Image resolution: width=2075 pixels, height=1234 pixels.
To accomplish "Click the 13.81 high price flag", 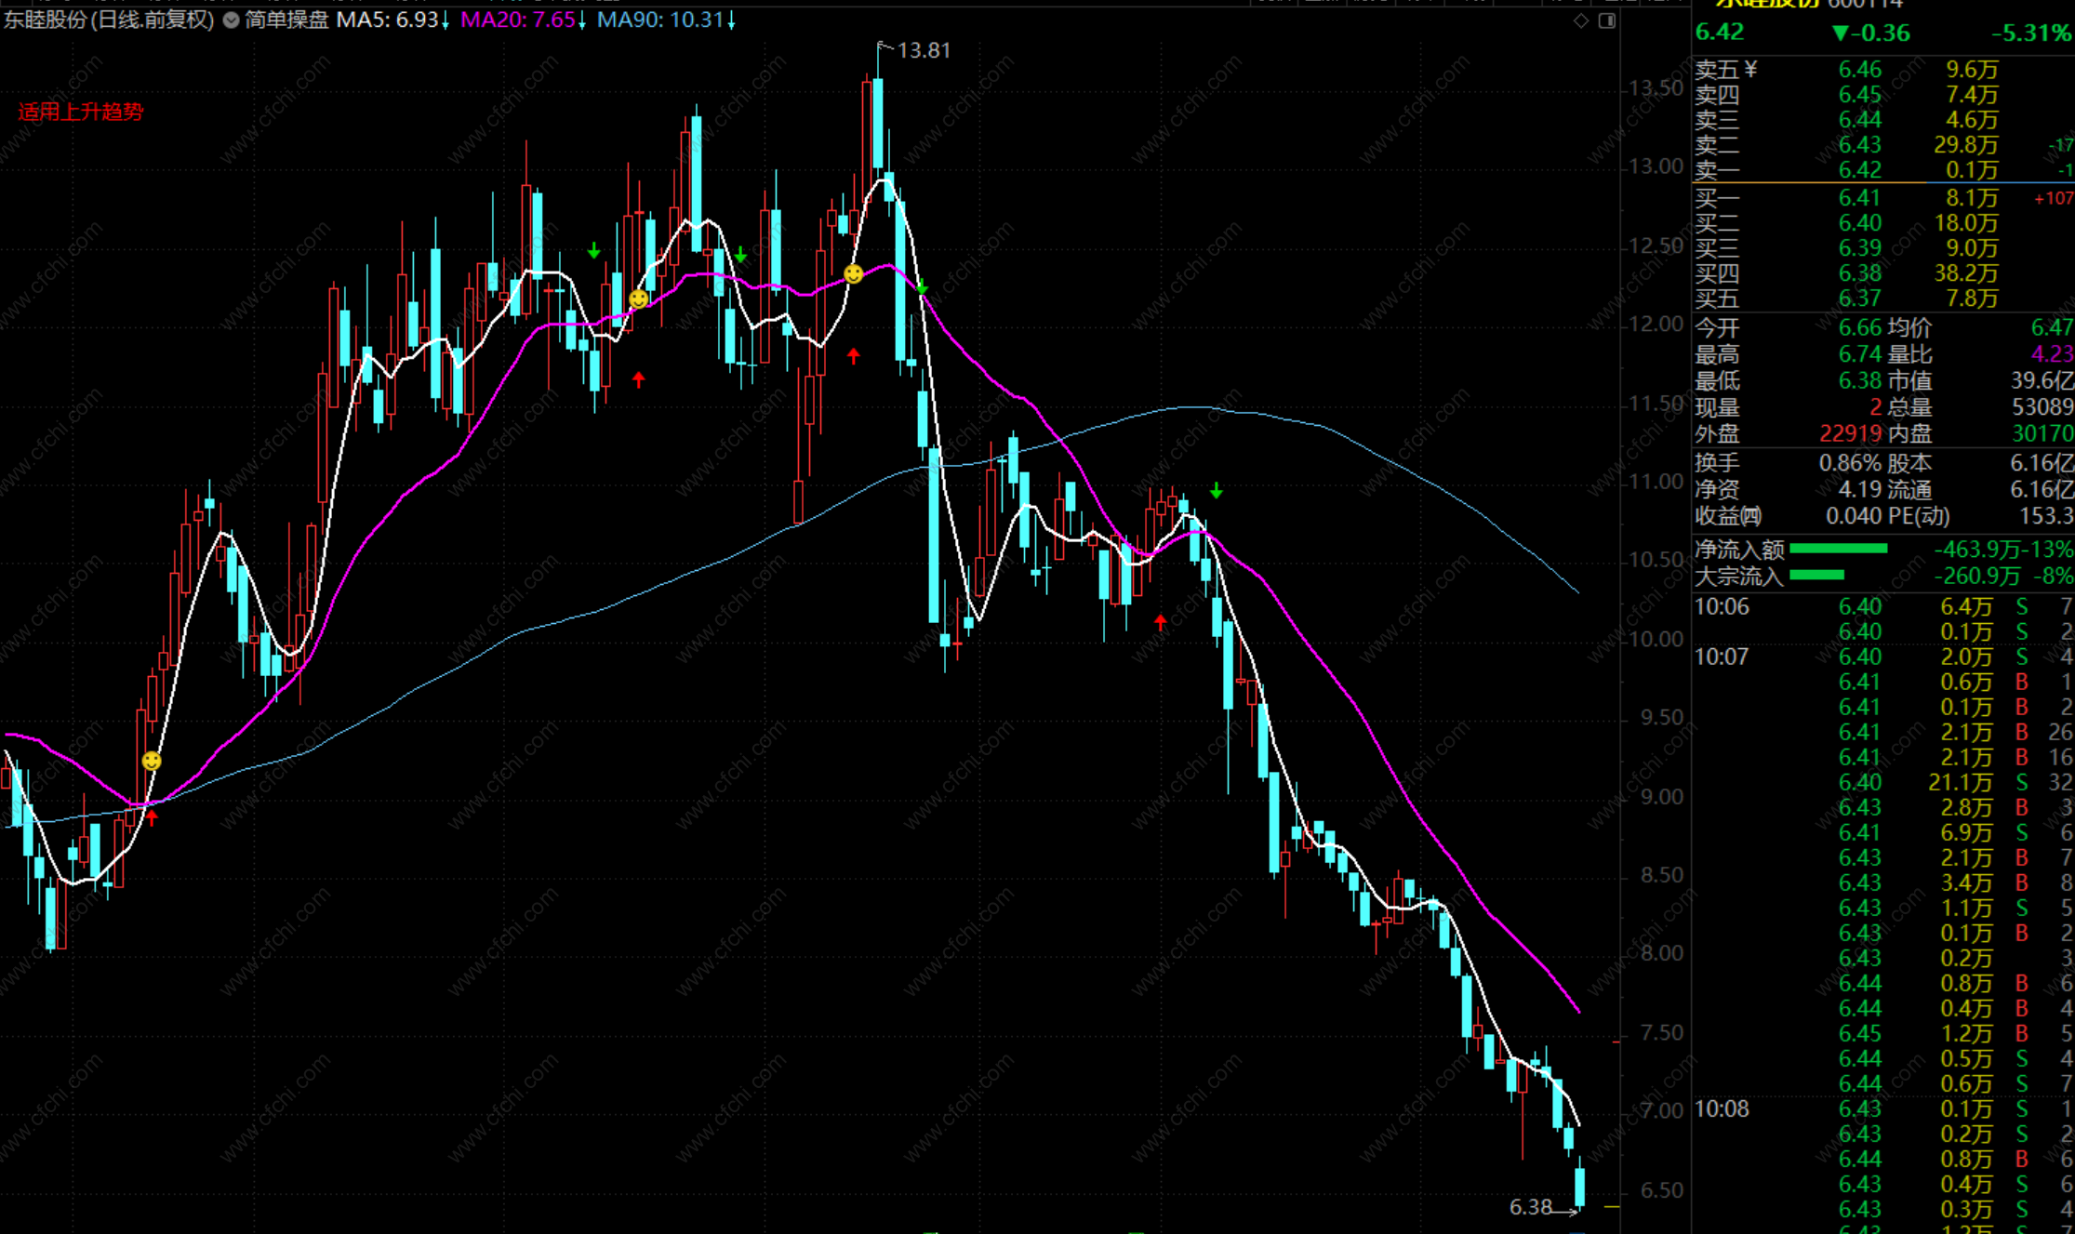I will click(923, 50).
